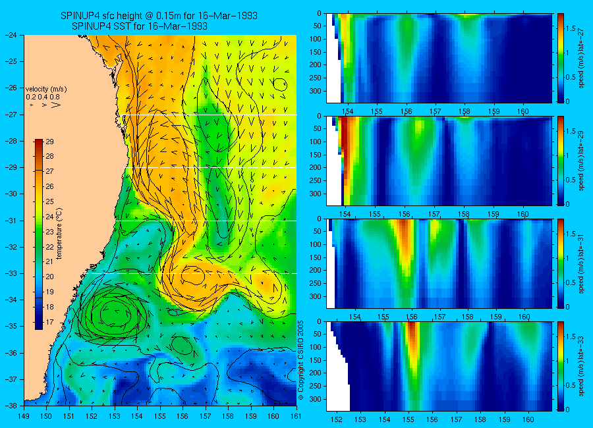Click the "0.2 0.4 0.8" velocity scale values
Viewport: 593px width, 428px height.
[x=43, y=97]
